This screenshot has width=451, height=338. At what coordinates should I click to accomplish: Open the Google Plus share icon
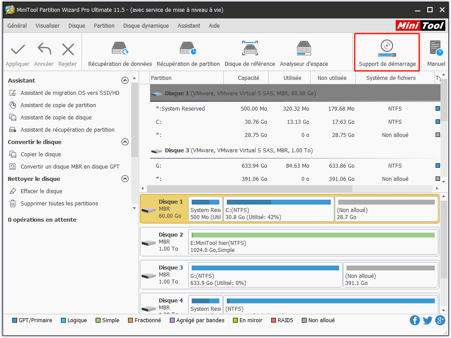(440, 320)
